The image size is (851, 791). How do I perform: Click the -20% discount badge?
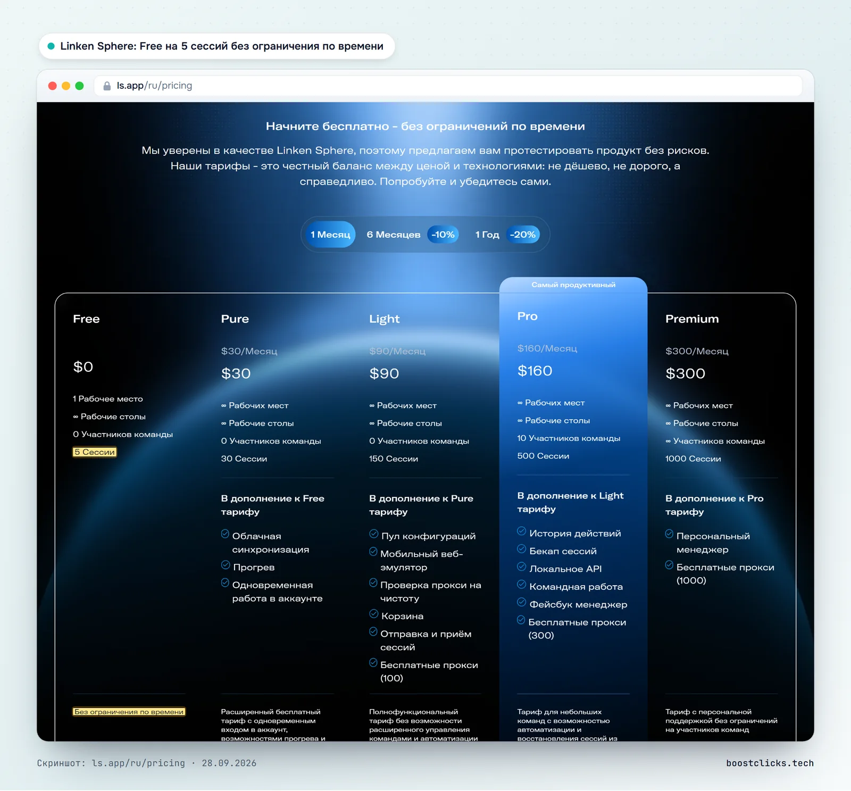[523, 235]
